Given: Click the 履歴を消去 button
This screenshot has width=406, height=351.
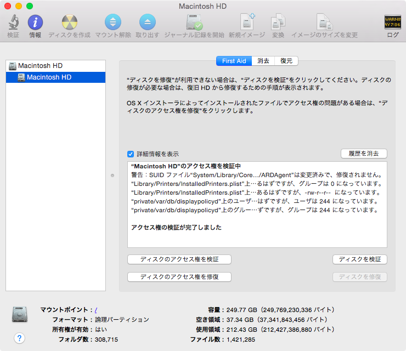Looking at the screenshot, I should coord(364,154).
